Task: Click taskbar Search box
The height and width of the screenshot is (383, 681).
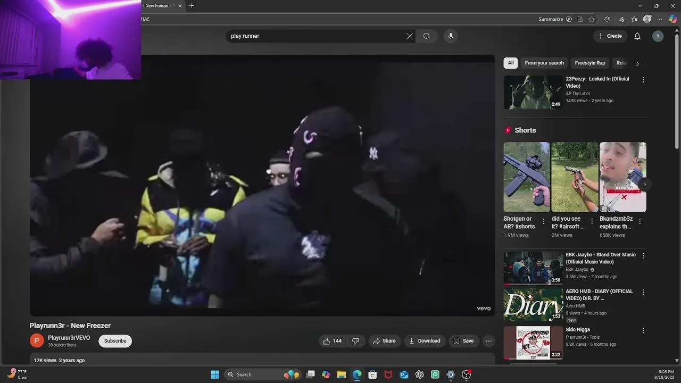Action: point(263,374)
